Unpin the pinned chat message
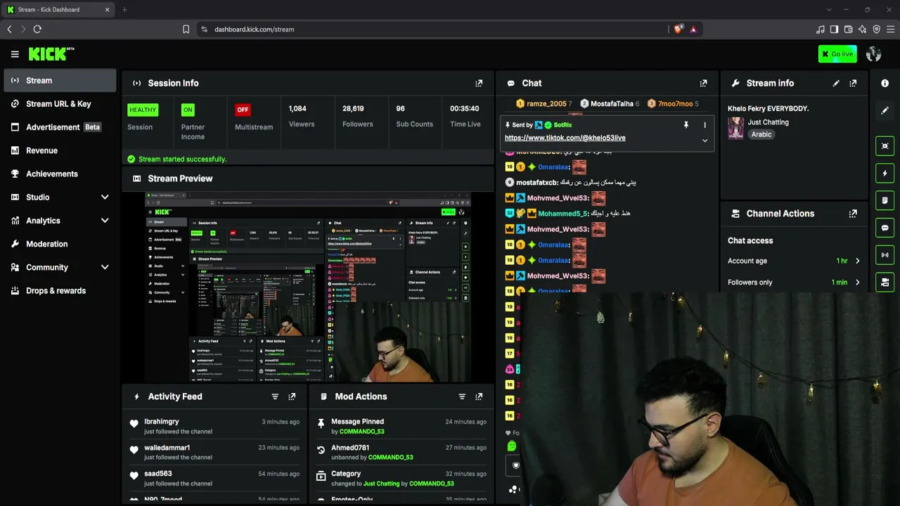The image size is (900, 506). (x=686, y=125)
